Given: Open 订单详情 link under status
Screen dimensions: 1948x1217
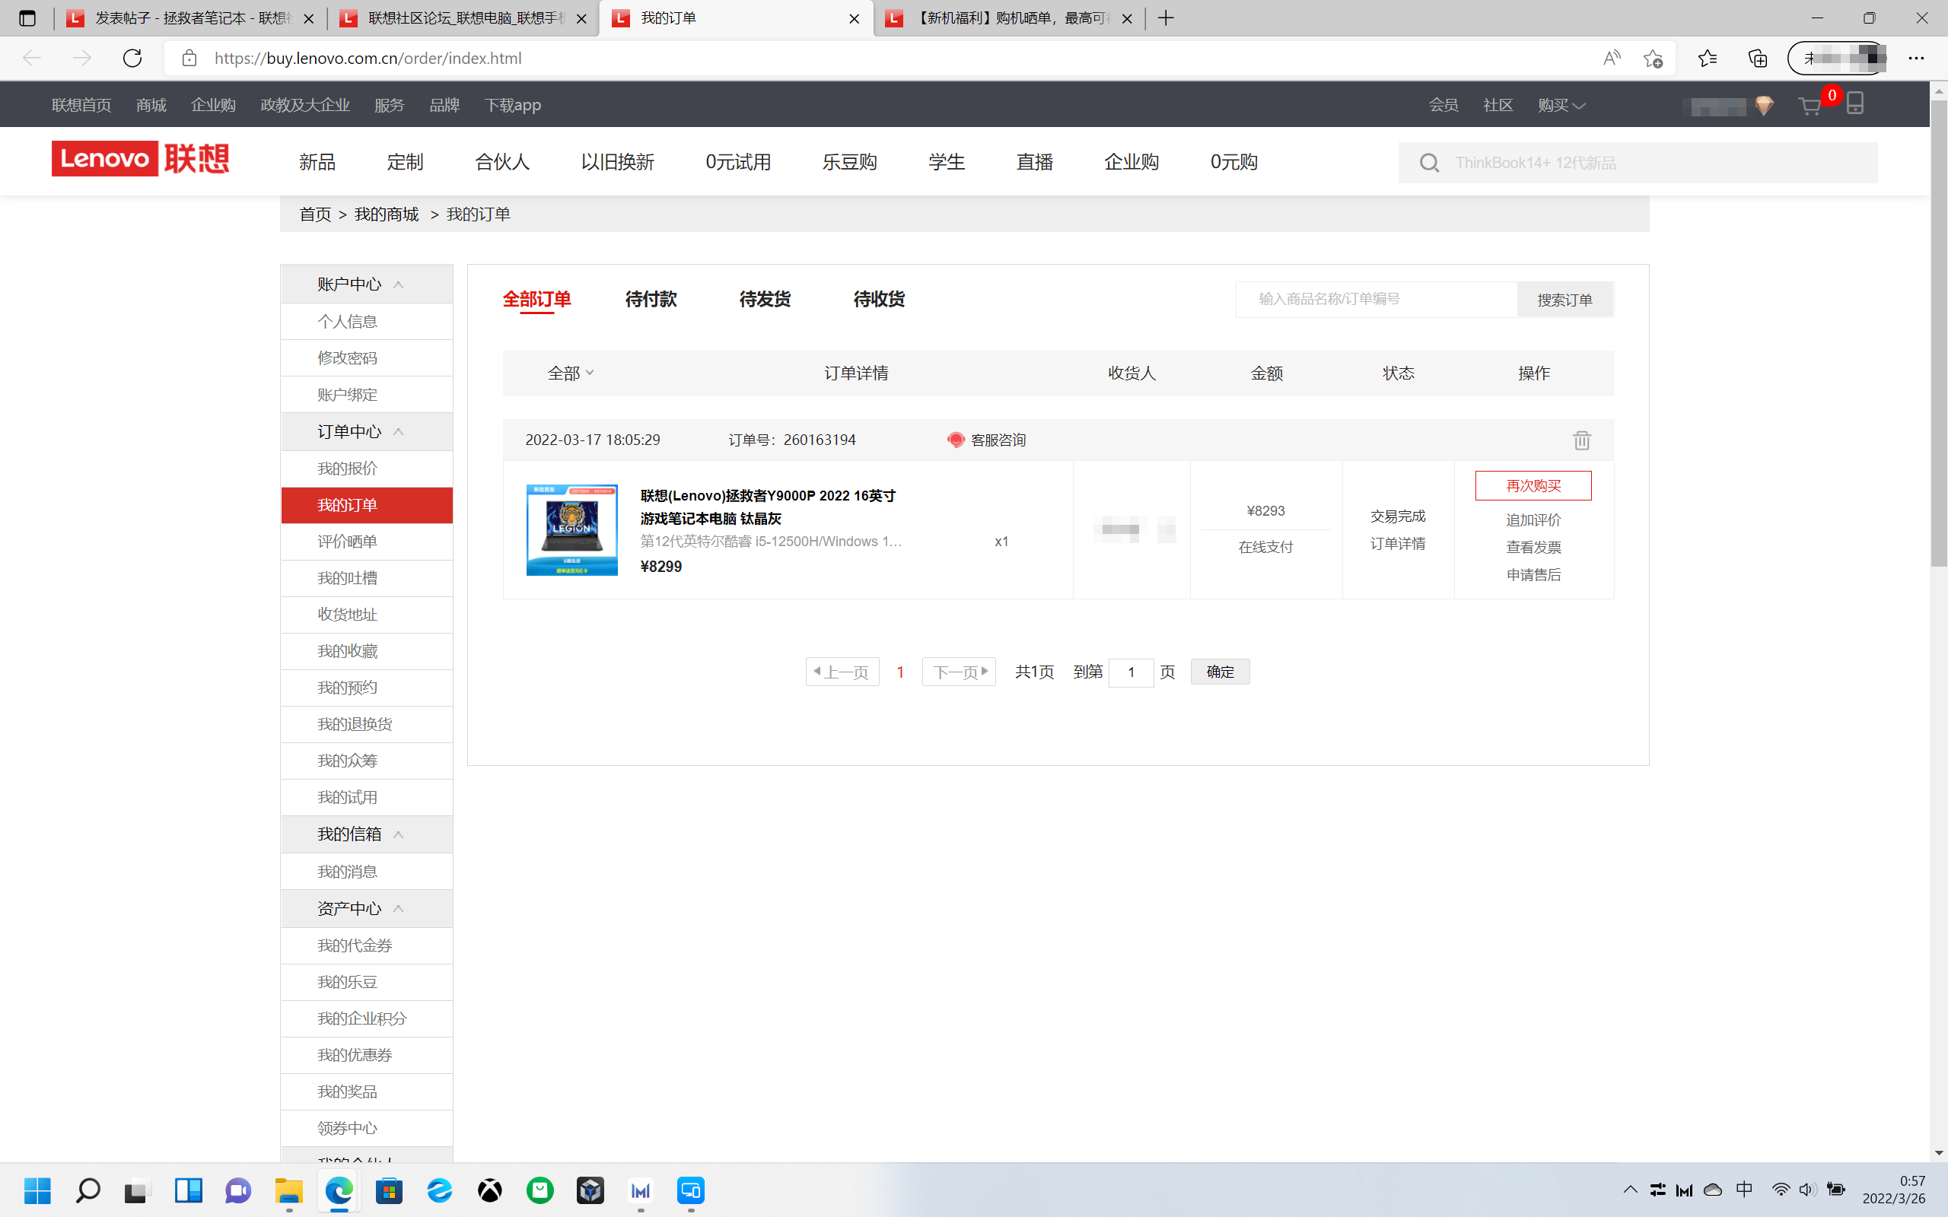Looking at the screenshot, I should pos(1397,543).
